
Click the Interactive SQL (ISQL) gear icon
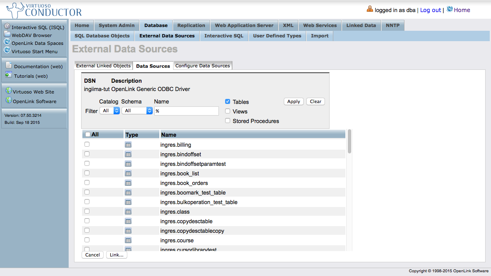point(7,26)
